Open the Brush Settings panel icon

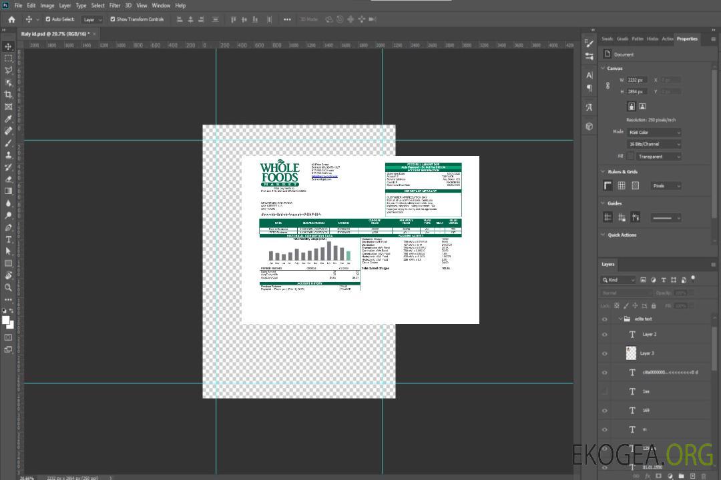[x=589, y=43]
